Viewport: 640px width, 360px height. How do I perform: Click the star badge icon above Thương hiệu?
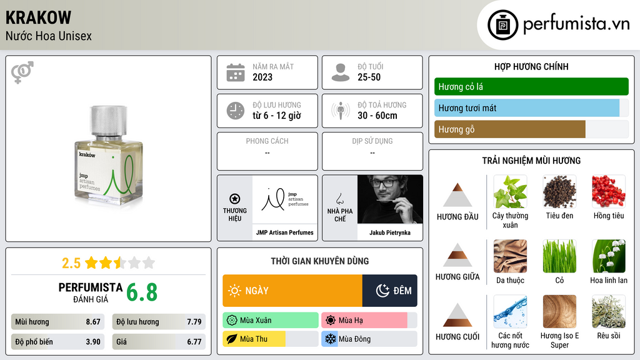click(x=235, y=199)
